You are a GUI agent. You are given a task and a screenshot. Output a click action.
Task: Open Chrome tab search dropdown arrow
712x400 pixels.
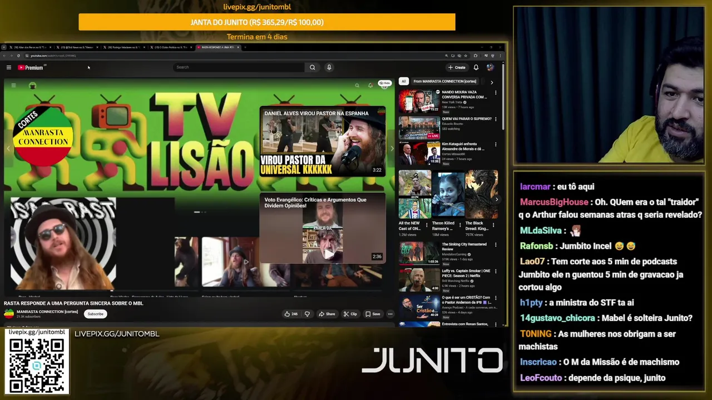point(4,47)
